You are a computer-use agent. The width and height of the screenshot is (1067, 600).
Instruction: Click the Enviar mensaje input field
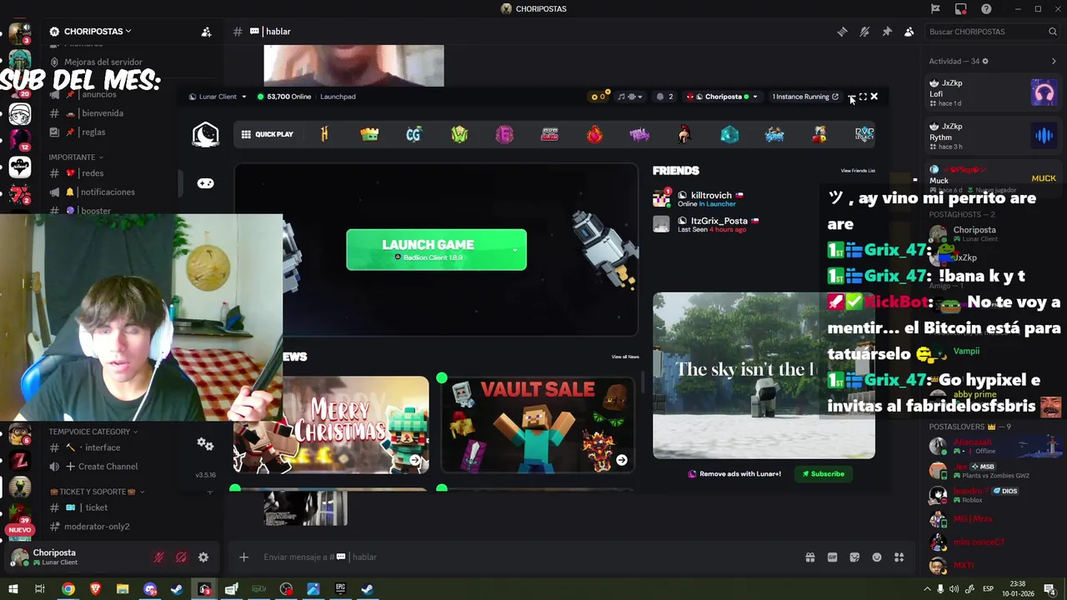click(x=525, y=557)
